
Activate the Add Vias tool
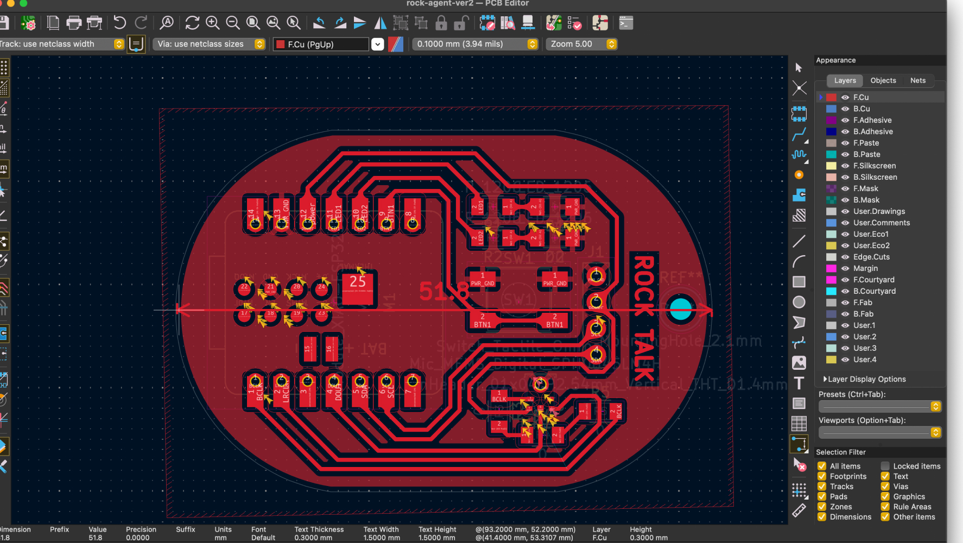point(799,175)
